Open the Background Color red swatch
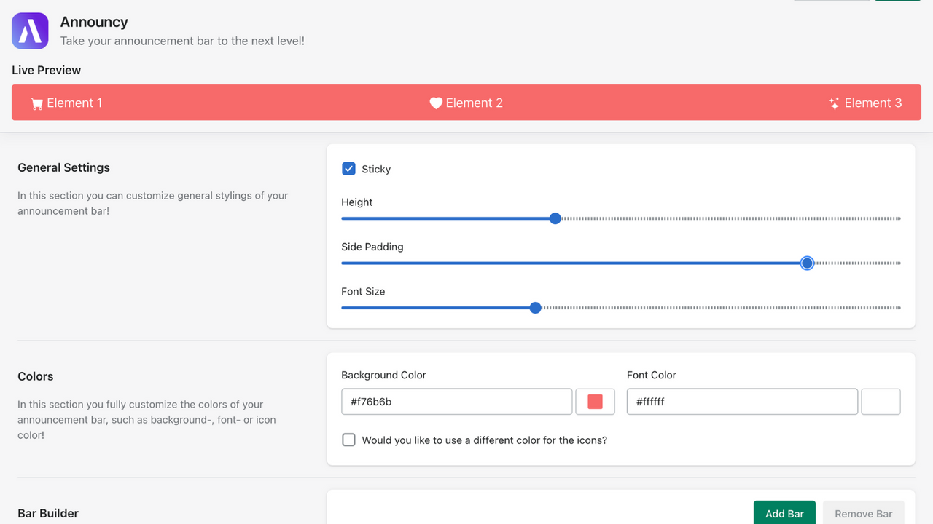The width and height of the screenshot is (933, 524). tap(595, 402)
